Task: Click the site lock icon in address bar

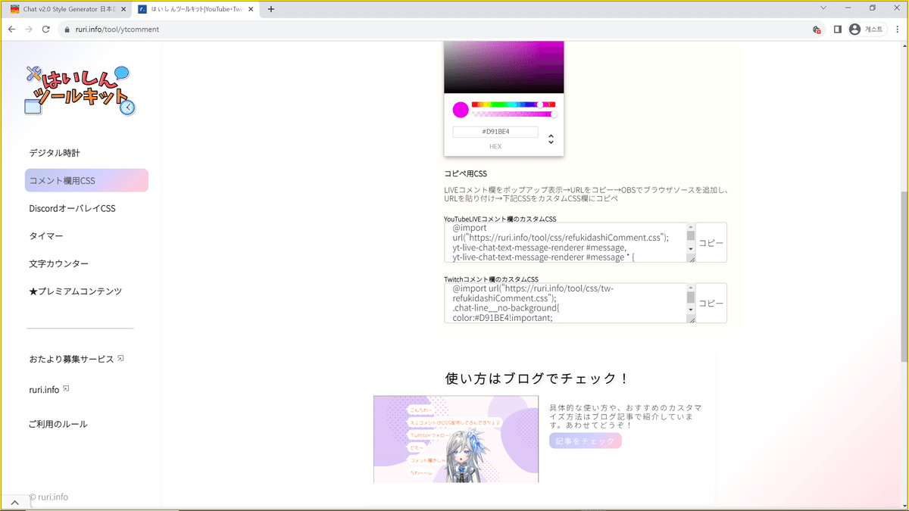Action: 67,30
